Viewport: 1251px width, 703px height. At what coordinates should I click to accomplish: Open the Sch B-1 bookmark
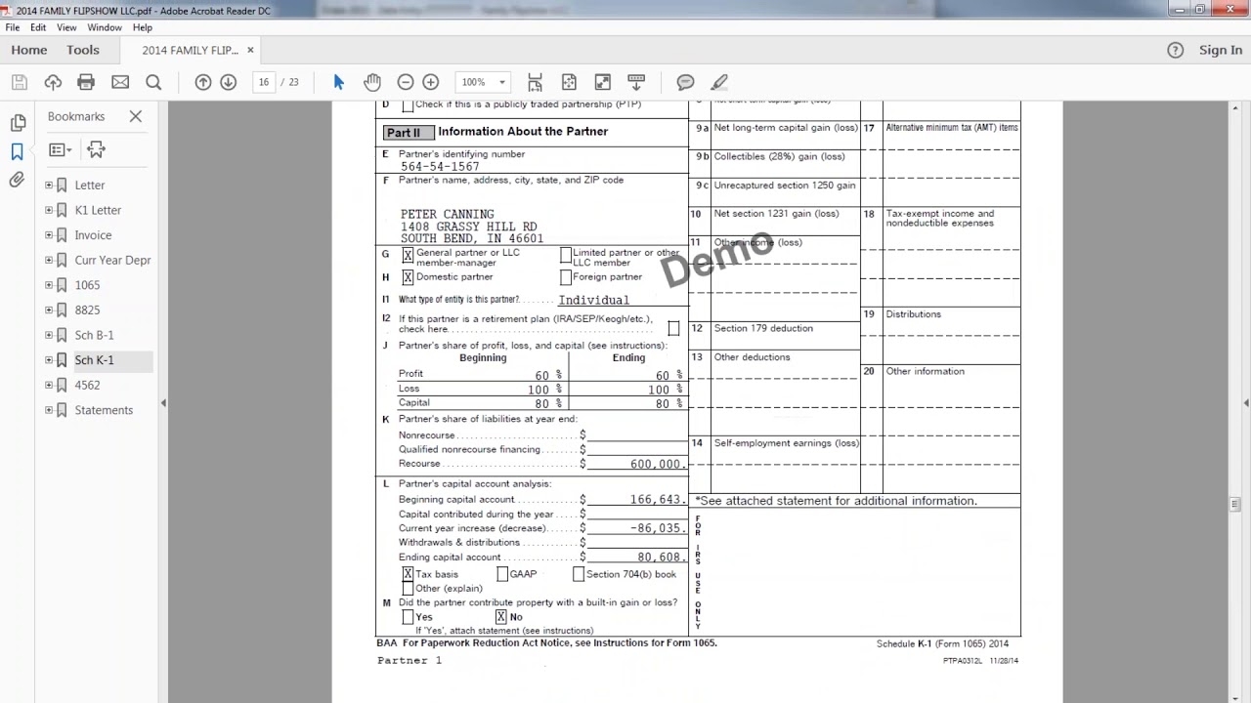(x=94, y=335)
